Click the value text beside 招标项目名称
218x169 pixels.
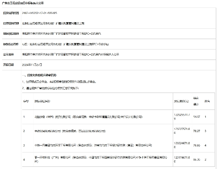coord(61,34)
